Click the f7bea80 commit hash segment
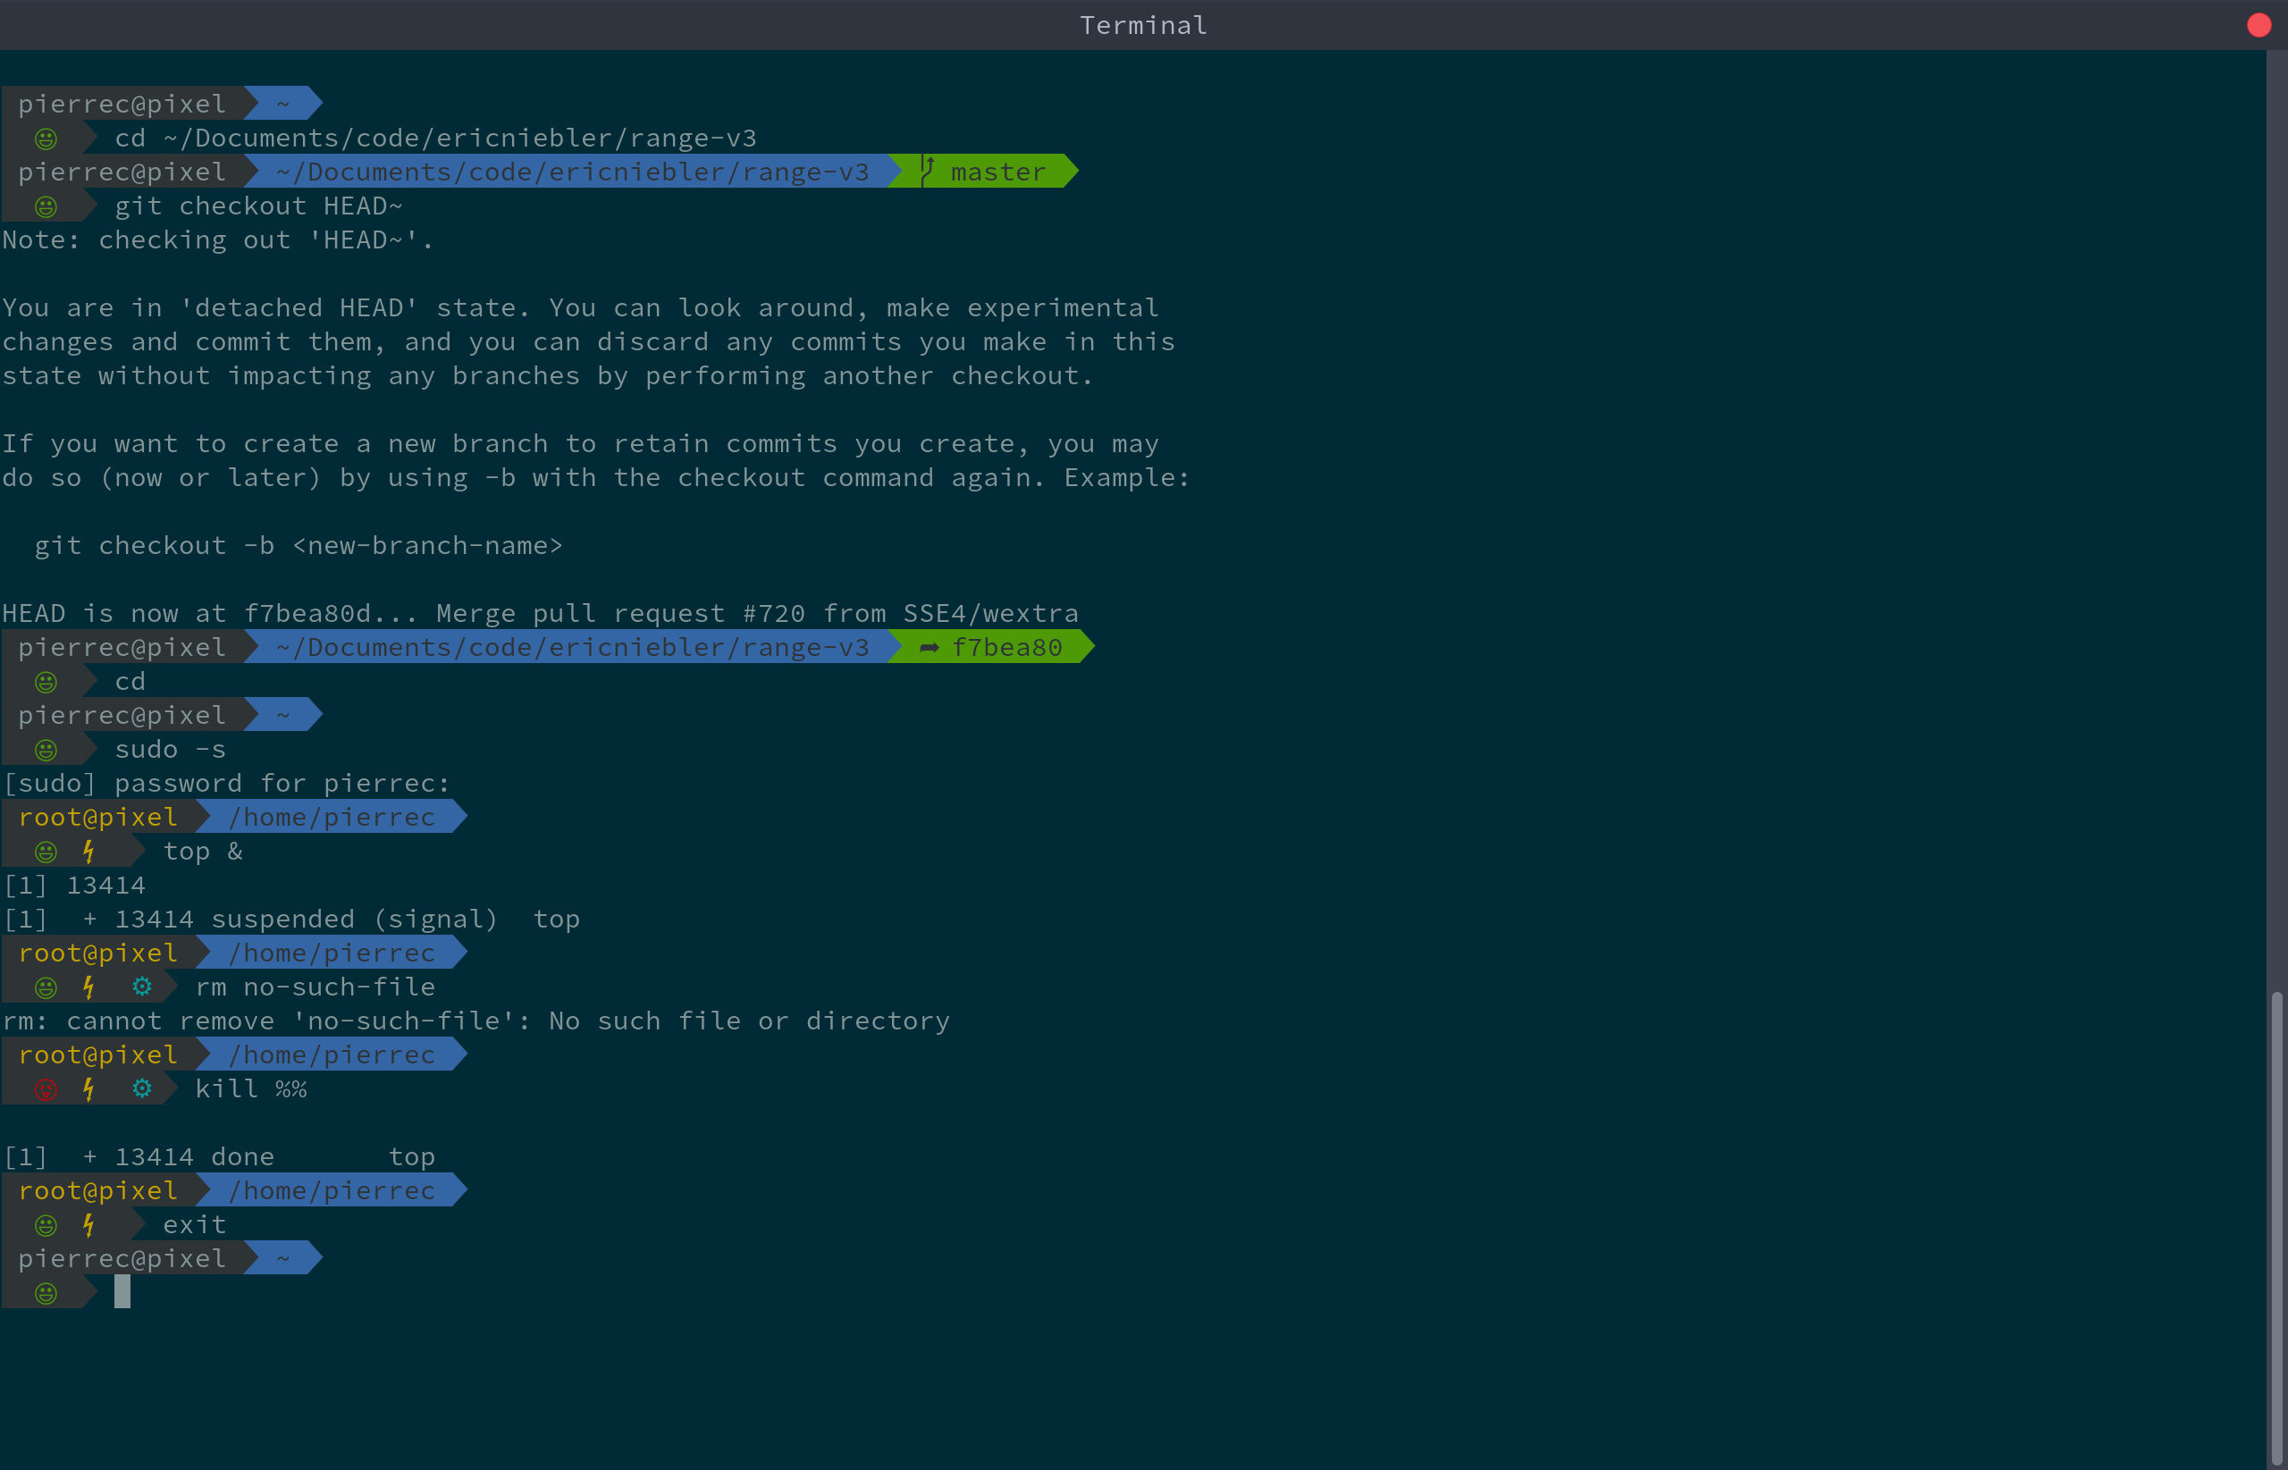 pos(1007,647)
